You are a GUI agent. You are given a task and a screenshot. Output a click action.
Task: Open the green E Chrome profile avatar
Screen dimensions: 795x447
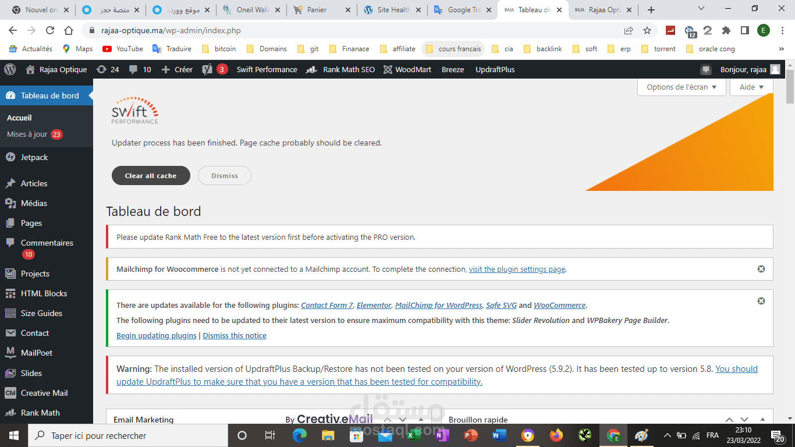(x=763, y=30)
